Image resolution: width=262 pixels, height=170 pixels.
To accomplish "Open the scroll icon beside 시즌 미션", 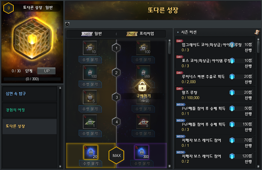I will pyautogui.click(x=257, y=32).
